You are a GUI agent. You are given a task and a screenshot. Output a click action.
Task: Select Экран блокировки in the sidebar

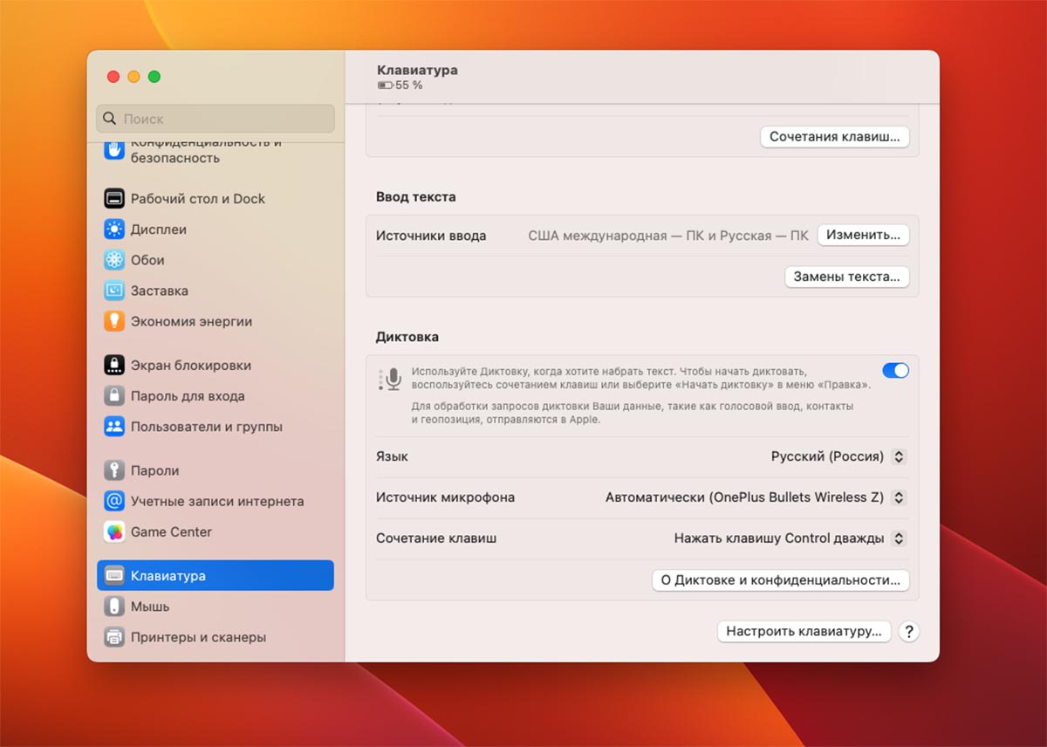(x=215, y=366)
